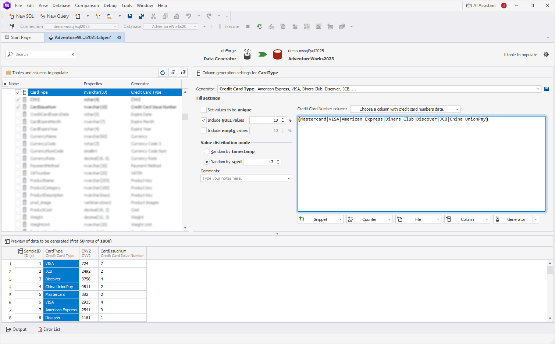Refresh the tables and columns list
The width and height of the screenshot is (555, 344).
pos(163,73)
